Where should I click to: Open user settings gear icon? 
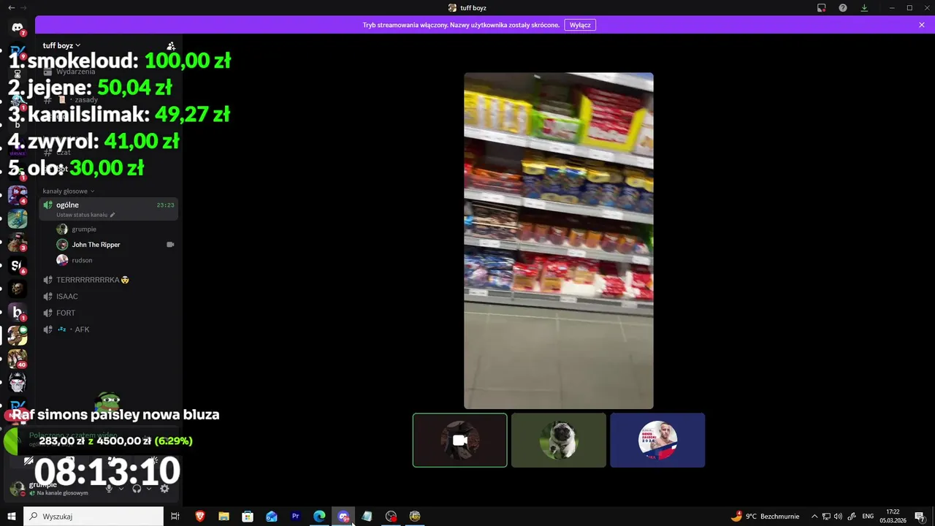click(164, 488)
